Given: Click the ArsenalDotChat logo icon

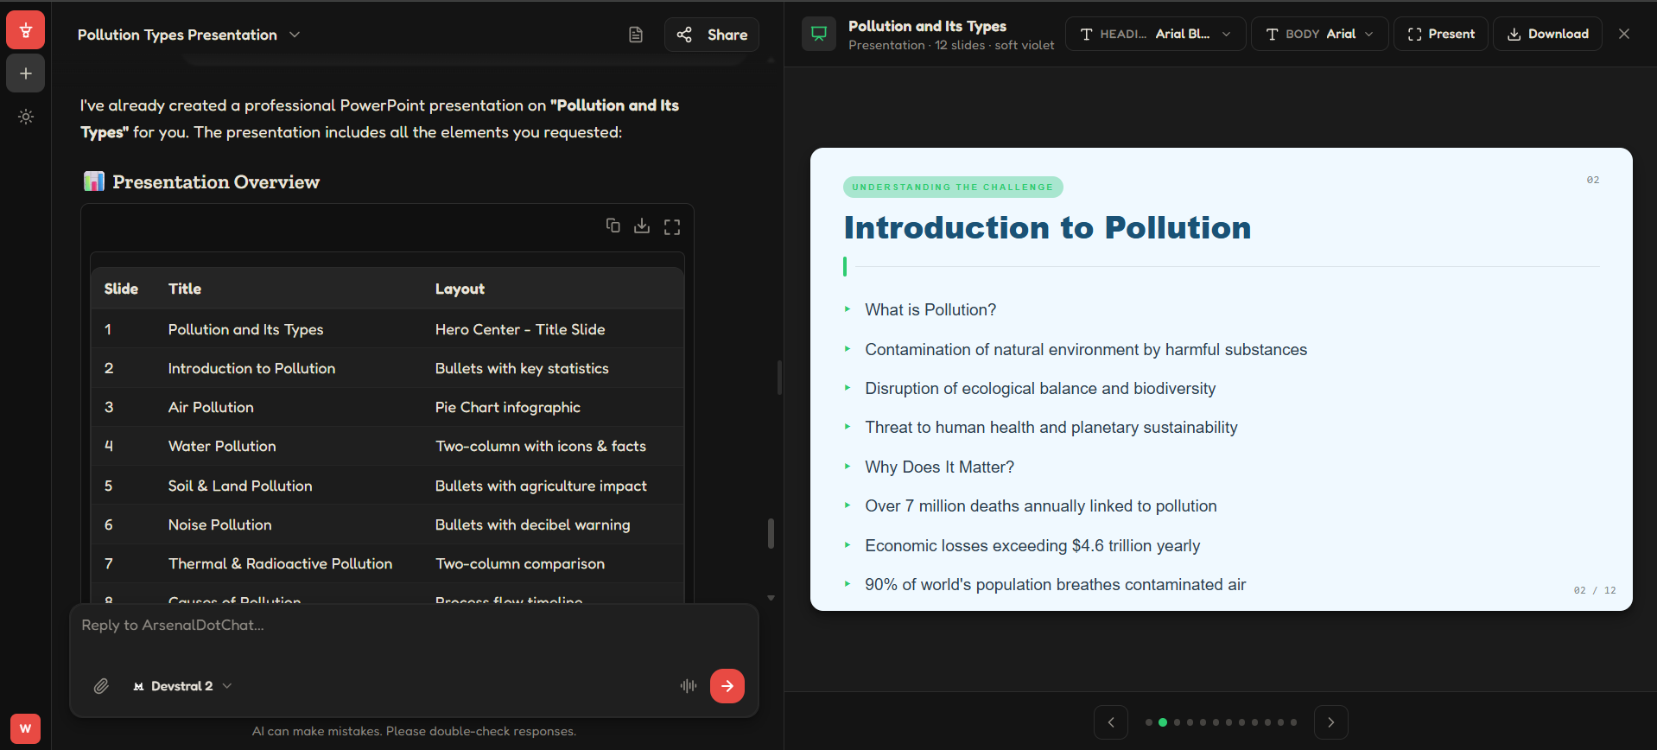Looking at the screenshot, I should point(26,30).
